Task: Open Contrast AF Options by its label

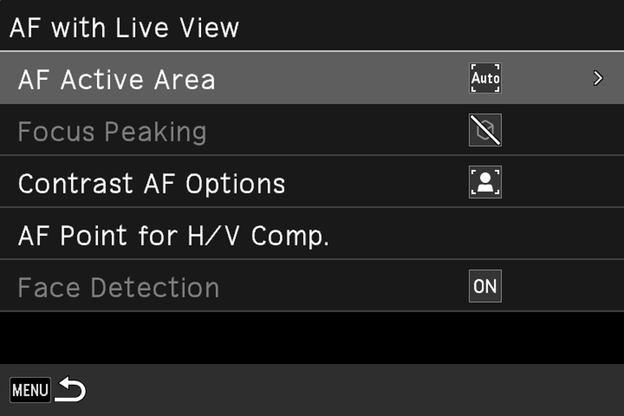Action: click(x=152, y=184)
